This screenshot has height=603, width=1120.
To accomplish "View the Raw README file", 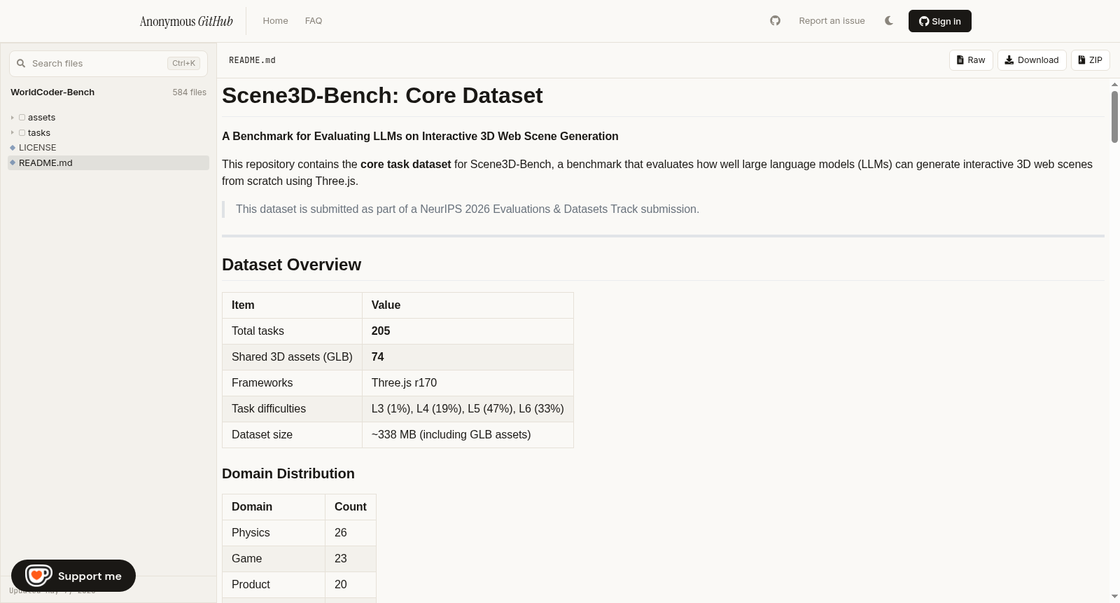I will pyautogui.click(x=971, y=60).
